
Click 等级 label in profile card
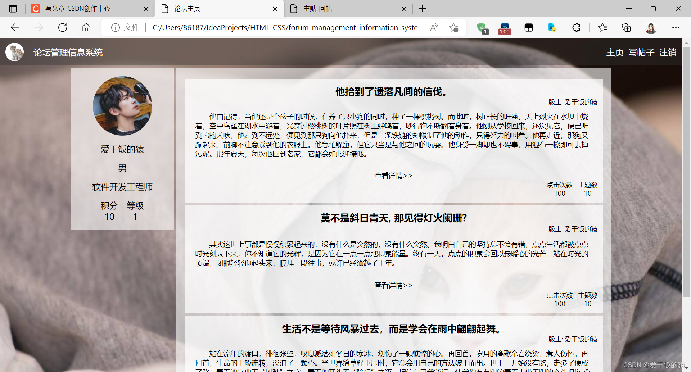tap(135, 206)
